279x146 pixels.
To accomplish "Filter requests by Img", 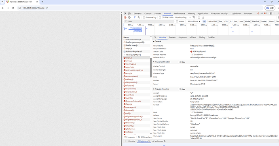I will pos(241,21).
